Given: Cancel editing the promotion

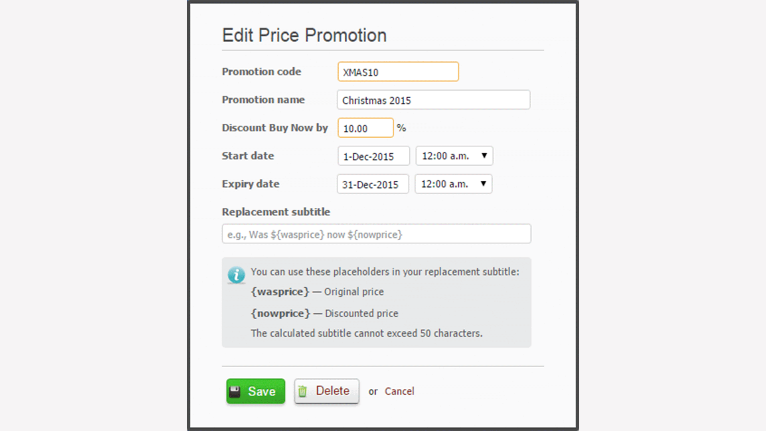Looking at the screenshot, I should 399,391.
